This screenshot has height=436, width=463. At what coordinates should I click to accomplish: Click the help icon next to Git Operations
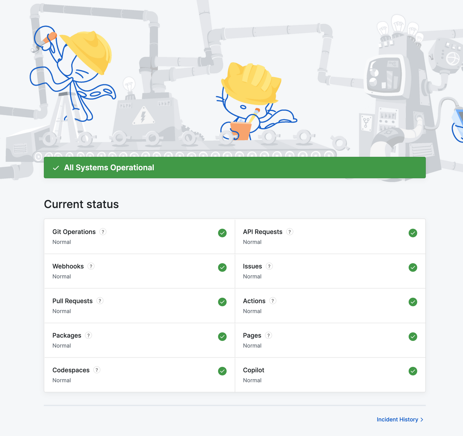103,232
